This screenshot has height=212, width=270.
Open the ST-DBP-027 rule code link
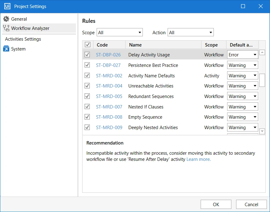[108, 65]
